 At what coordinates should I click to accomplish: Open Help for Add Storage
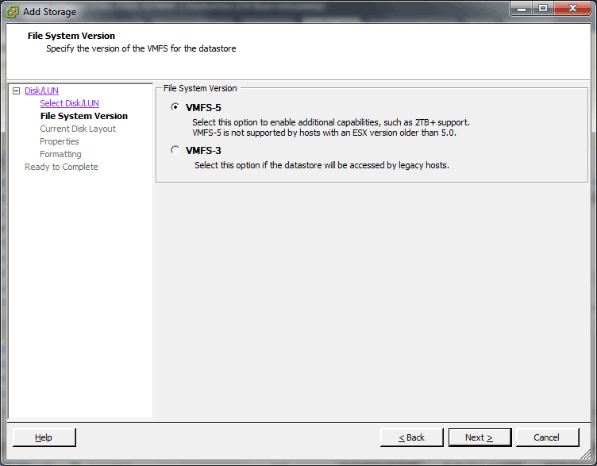click(44, 437)
